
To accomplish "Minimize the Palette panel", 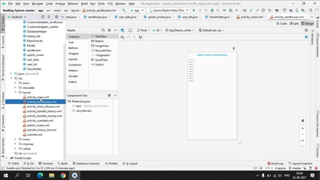I will (115, 30).
